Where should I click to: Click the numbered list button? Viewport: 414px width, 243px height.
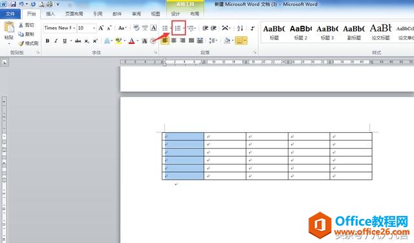pos(178,28)
